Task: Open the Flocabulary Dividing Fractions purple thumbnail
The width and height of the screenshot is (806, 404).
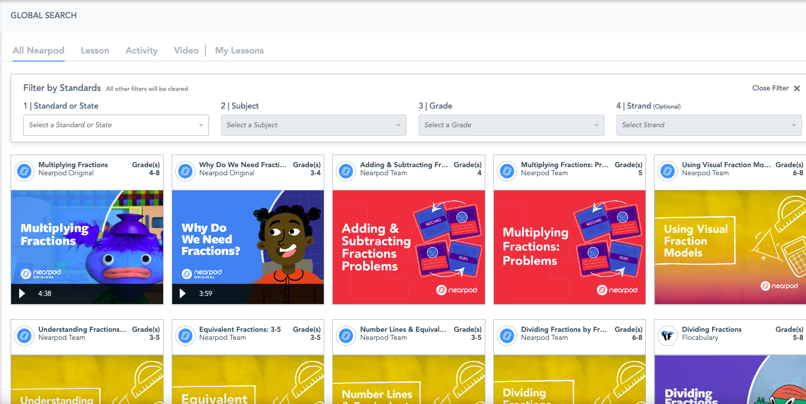Action: tap(730, 379)
